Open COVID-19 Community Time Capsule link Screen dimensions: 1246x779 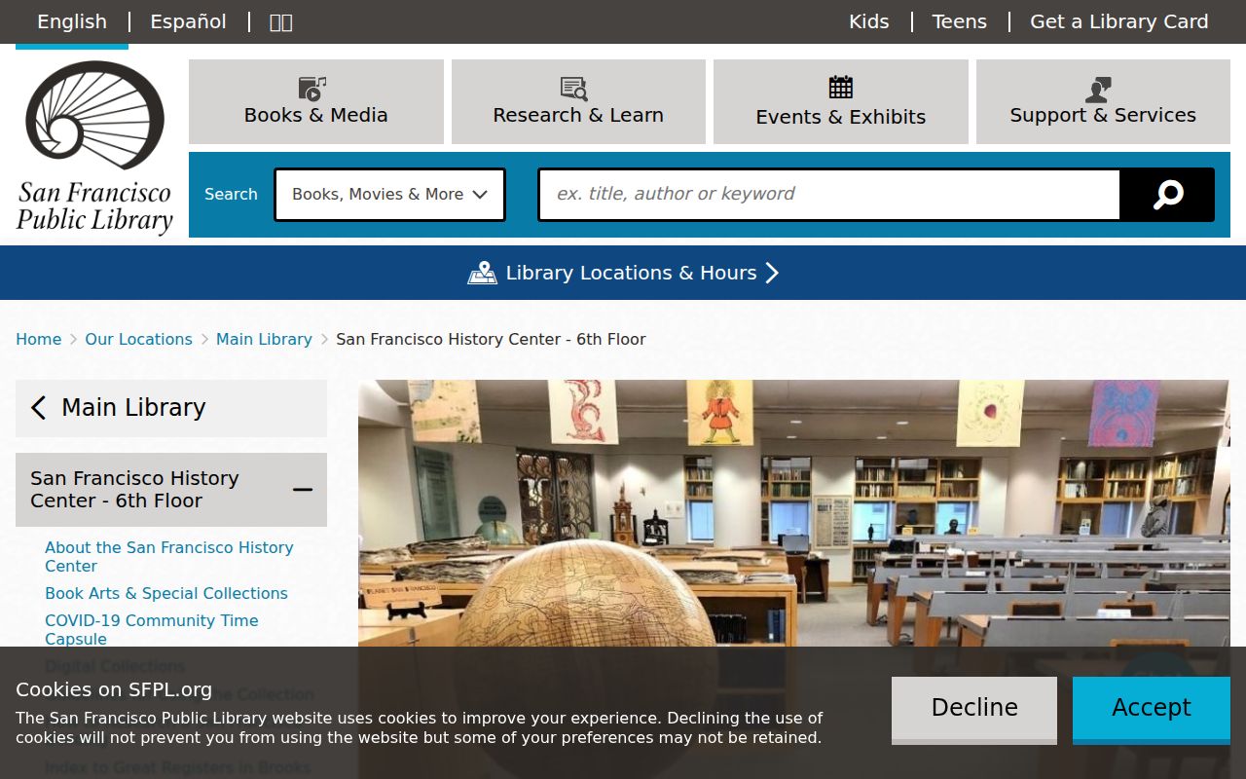pos(152,629)
